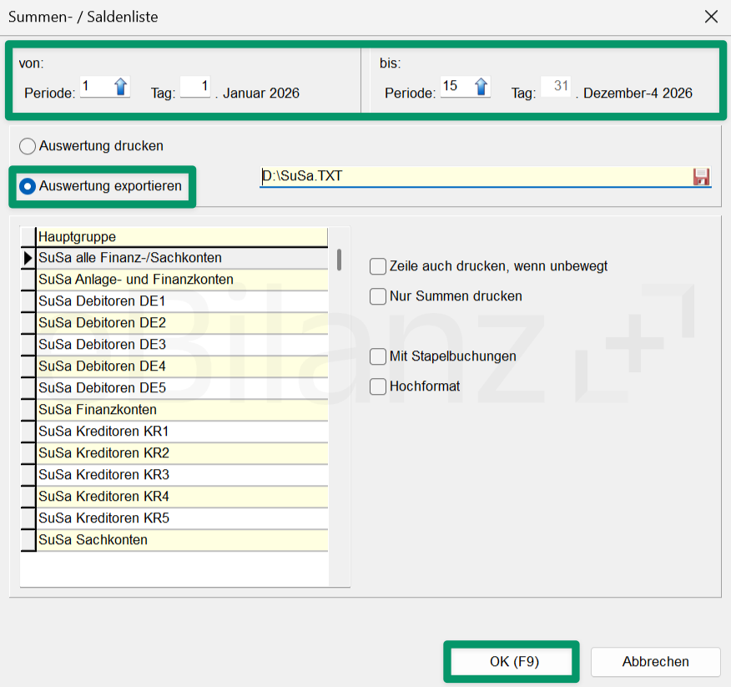Click the row selector beside SuSa Debitoren DE1
This screenshot has height=687, width=731.
click(x=28, y=301)
